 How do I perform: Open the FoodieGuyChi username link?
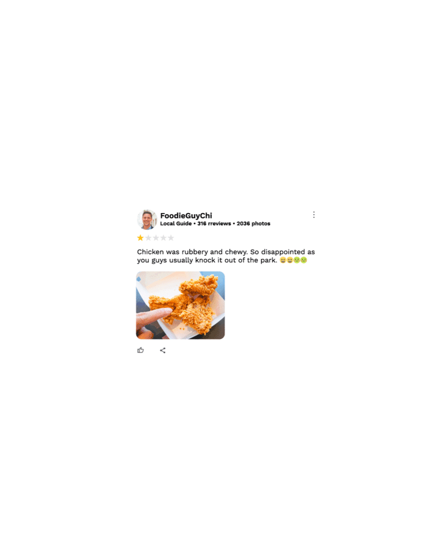[x=186, y=216]
